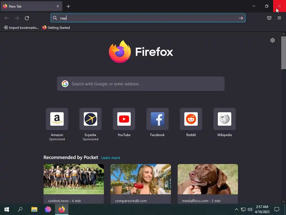This screenshot has width=286, height=215.
Task: Click Google icon in search box
Action: tap(65, 84)
